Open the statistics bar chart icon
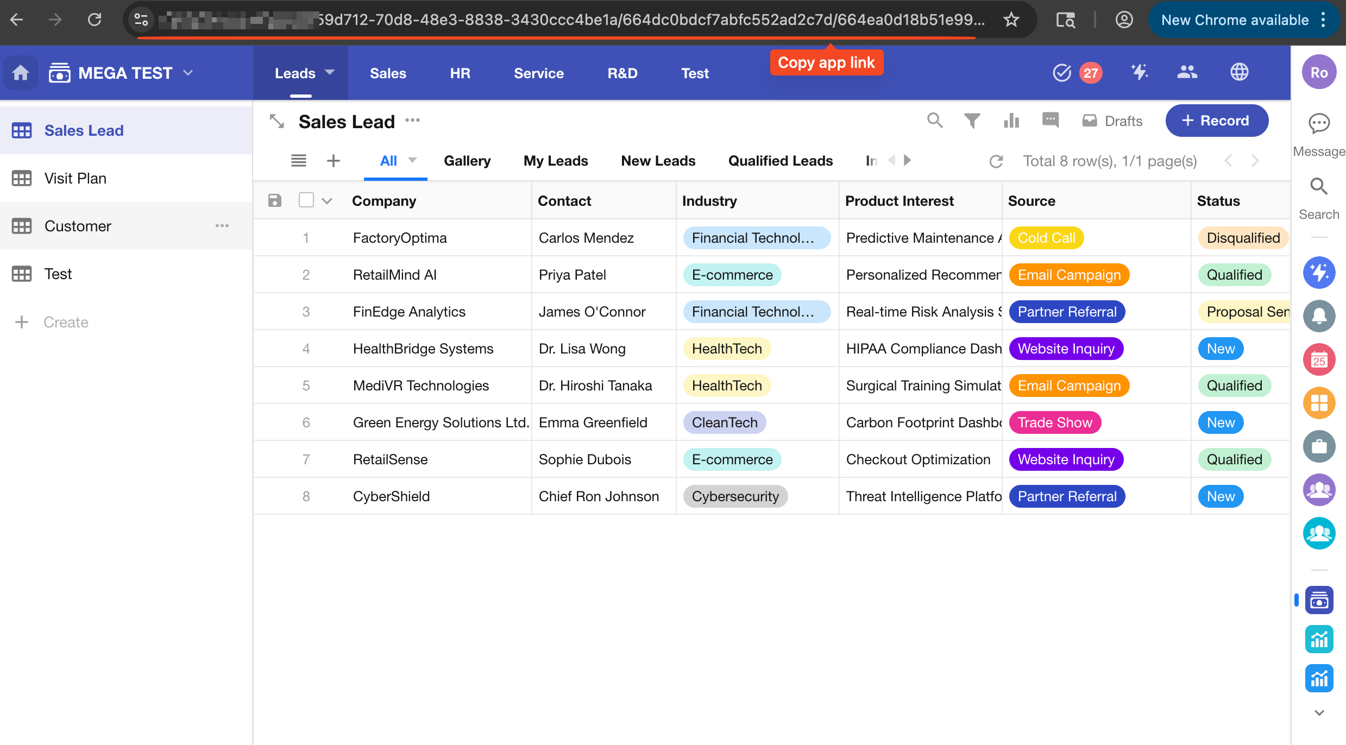Screen dimensions: 1346x745 click(x=1011, y=121)
